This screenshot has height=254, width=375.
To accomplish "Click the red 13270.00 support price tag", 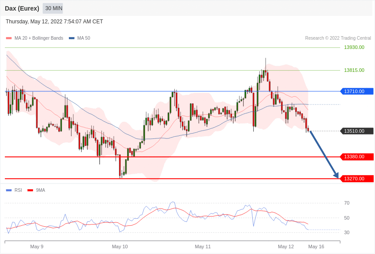I will (356, 179).
